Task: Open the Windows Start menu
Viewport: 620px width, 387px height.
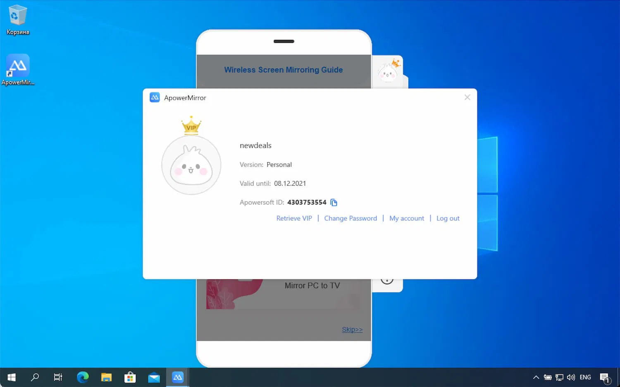Action: (12, 377)
